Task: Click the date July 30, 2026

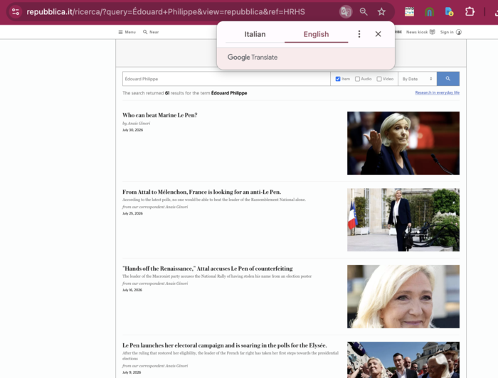Action: [x=133, y=130]
